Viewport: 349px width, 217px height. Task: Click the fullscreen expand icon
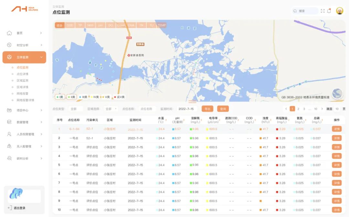click(323, 11)
